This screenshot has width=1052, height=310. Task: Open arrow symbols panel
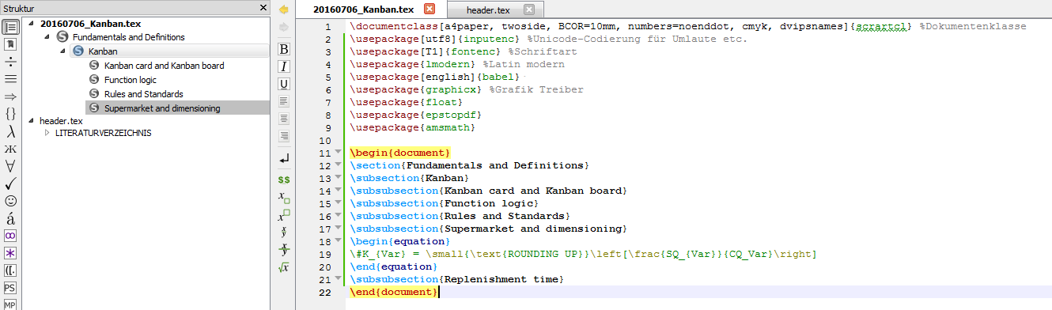pyautogui.click(x=11, y=96)
